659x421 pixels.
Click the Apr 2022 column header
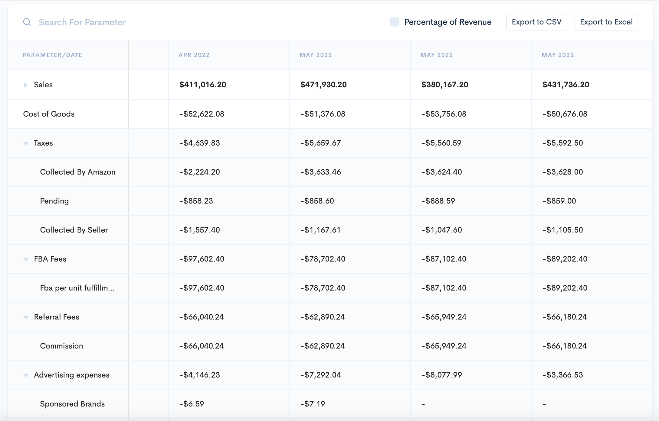194,55
